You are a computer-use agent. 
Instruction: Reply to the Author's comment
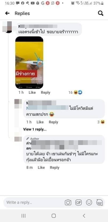click(x=55, y=168)
